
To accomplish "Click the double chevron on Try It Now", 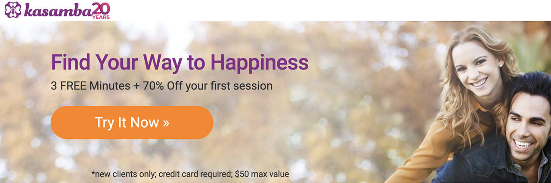I will (x=166, y=123).
